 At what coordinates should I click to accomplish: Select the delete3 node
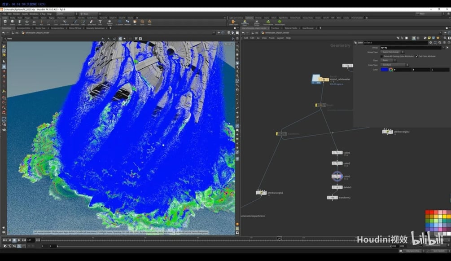337,187
